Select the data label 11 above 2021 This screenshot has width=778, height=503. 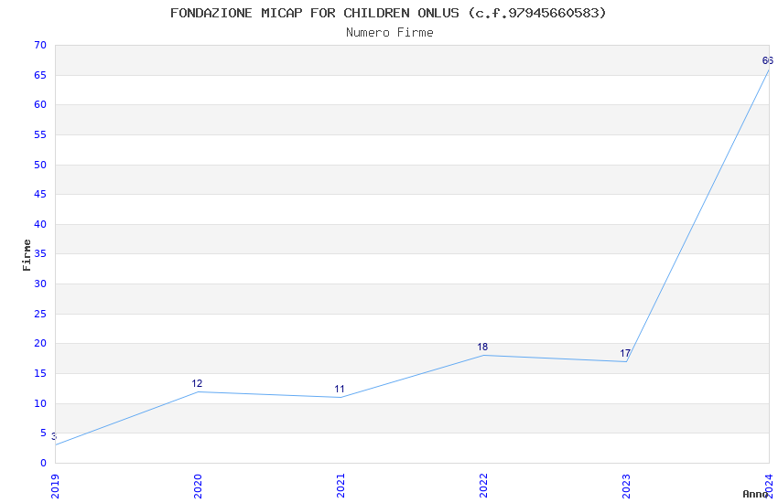click(x=340, y=389)
